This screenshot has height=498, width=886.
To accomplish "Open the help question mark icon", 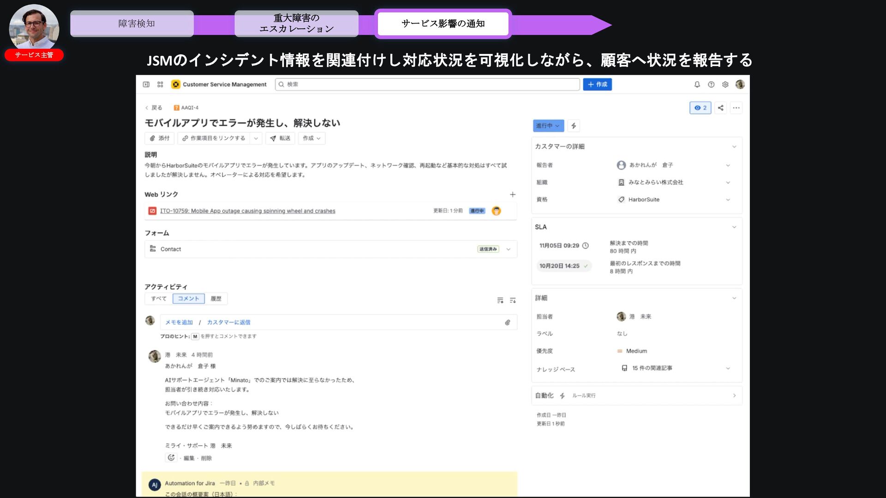I will click(x=711, y=84).
